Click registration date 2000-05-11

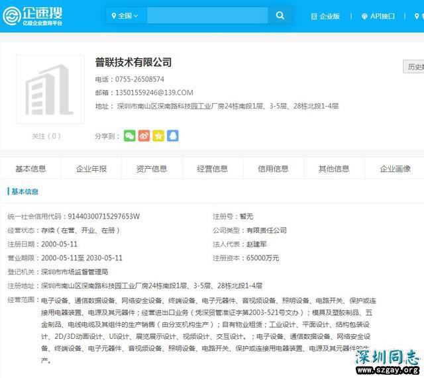(x=59, y=244)
